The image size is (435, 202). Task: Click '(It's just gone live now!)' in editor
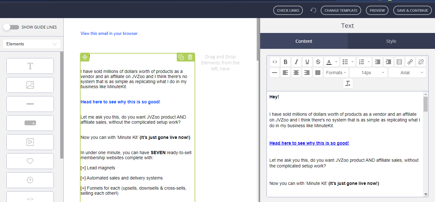354,183
